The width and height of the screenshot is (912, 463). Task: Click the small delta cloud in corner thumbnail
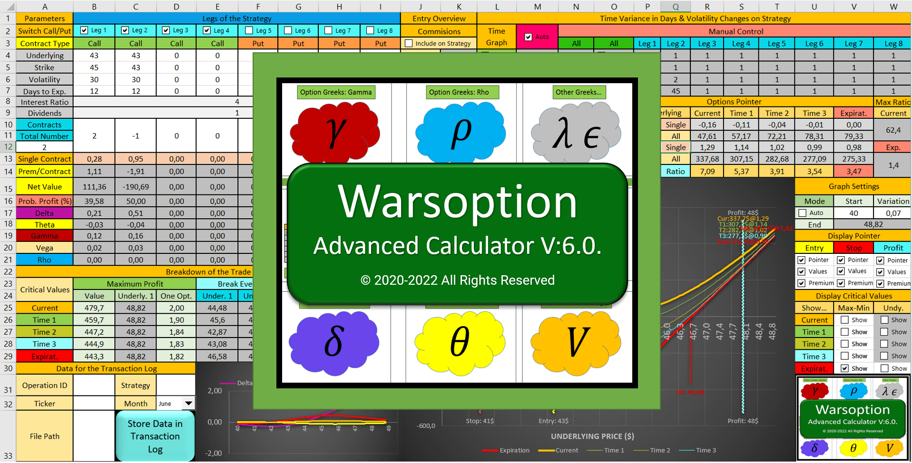coord(814,448)
